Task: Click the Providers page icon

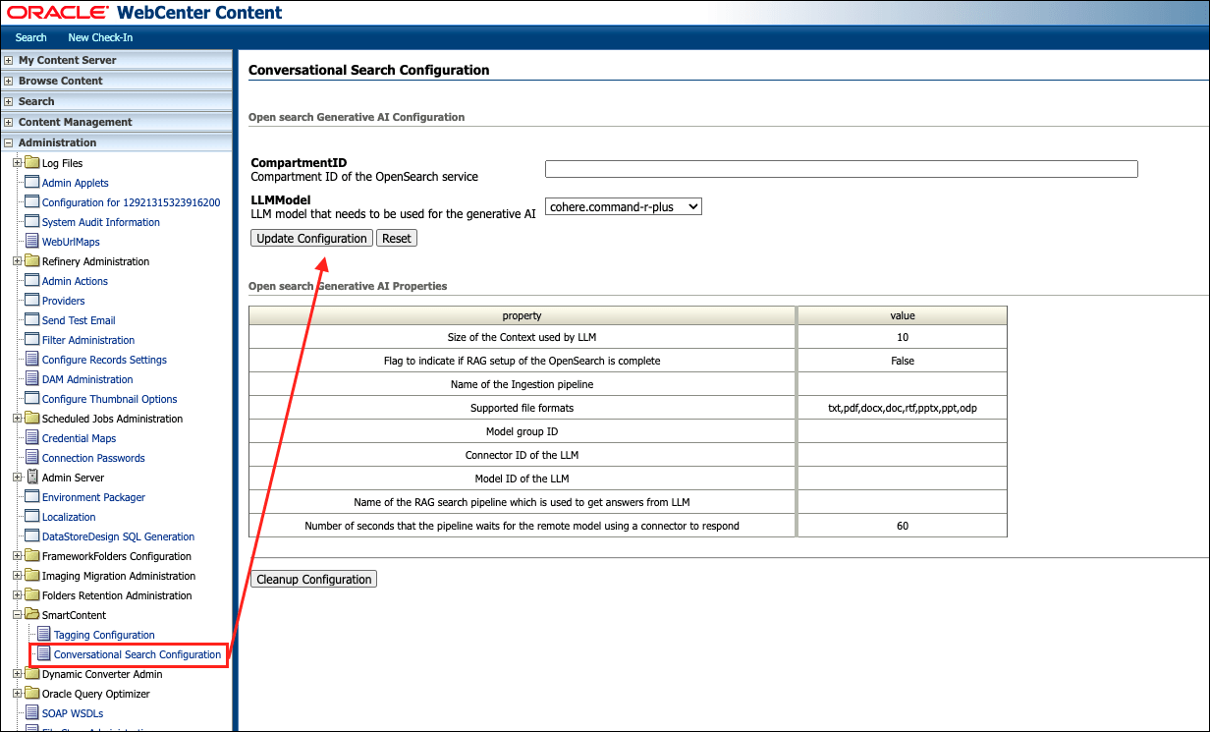Action: coord(31,301)
